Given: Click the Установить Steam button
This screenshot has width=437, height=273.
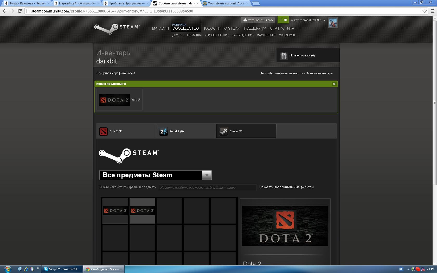Looking at the screenshot, I should pyautogui.click(x=258, y=20).
